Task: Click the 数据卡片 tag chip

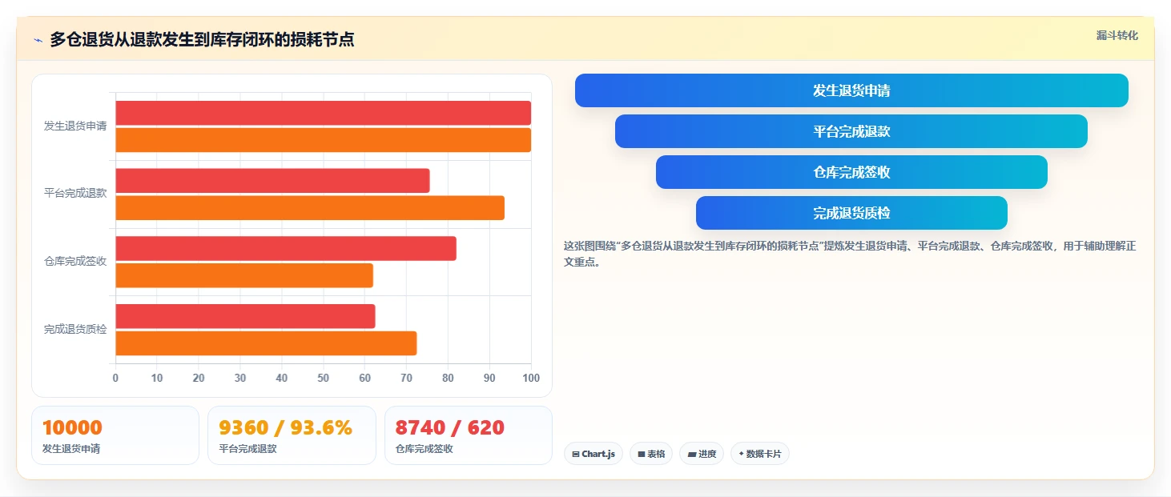Action: [x=760, y=454]
